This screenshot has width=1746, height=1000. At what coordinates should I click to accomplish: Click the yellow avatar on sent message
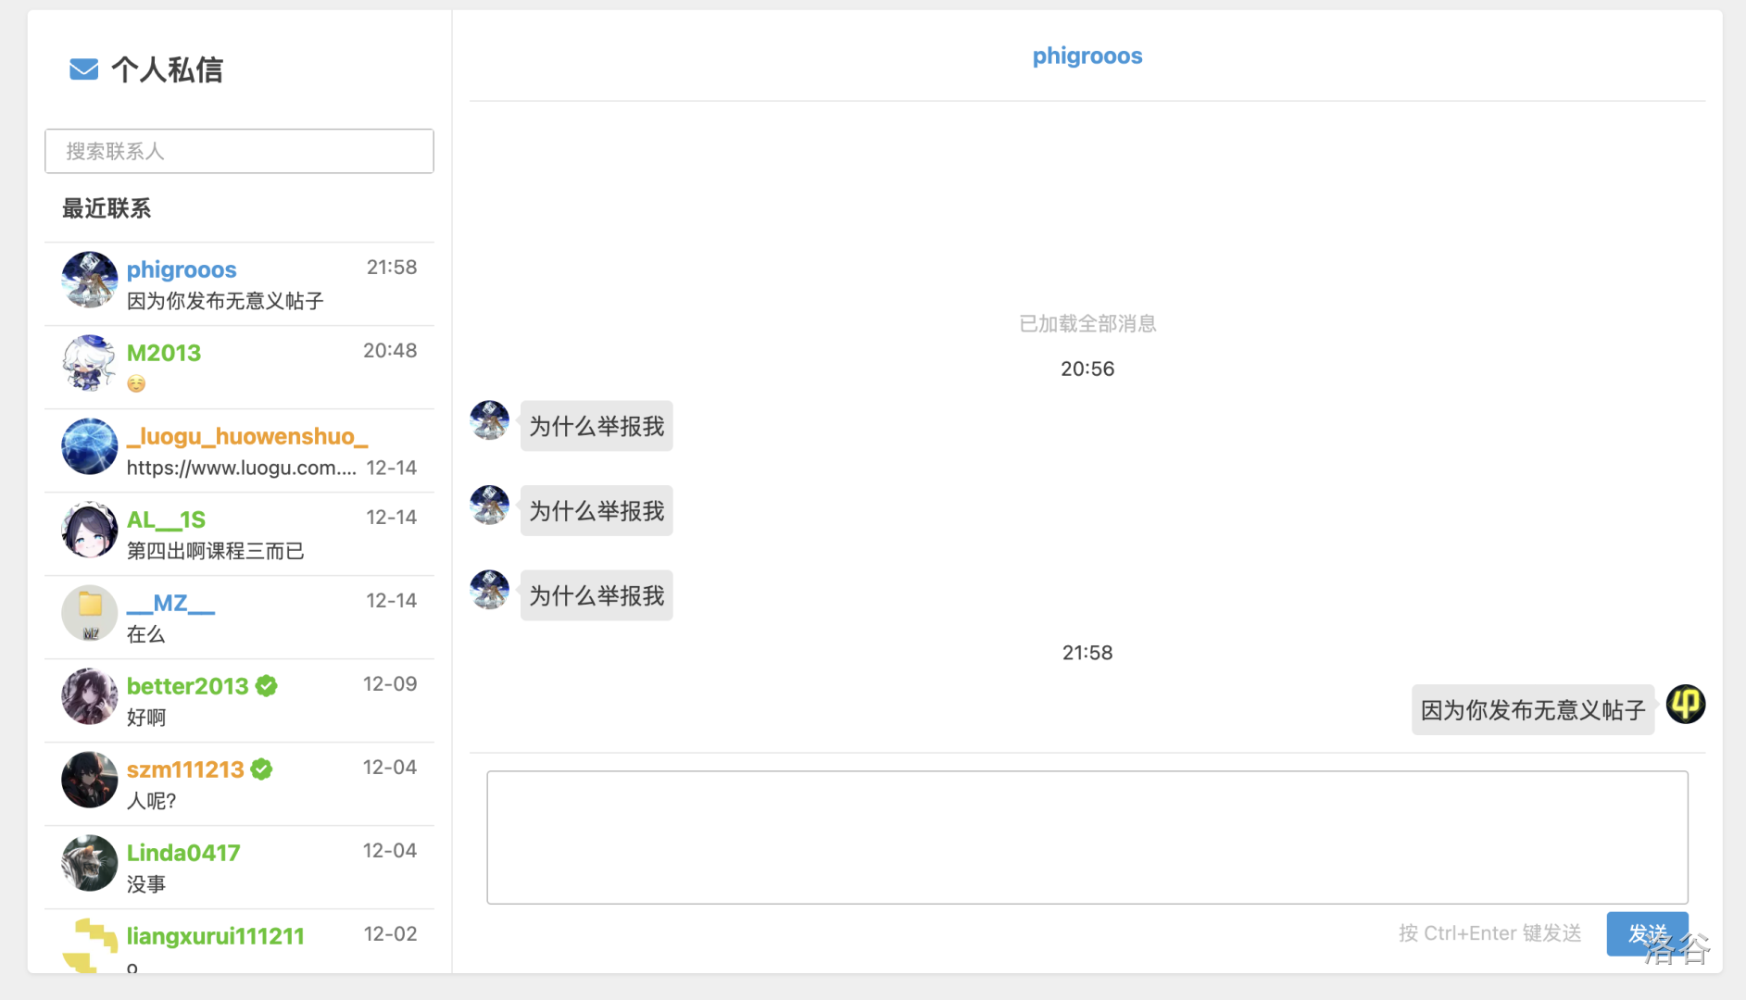click(1685, 705)
